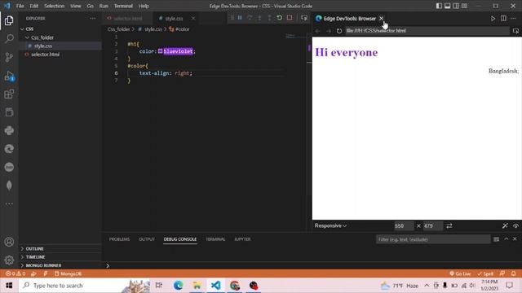Maximize the panel with the chevron up
522x293 pixels.
coord(507,238)
